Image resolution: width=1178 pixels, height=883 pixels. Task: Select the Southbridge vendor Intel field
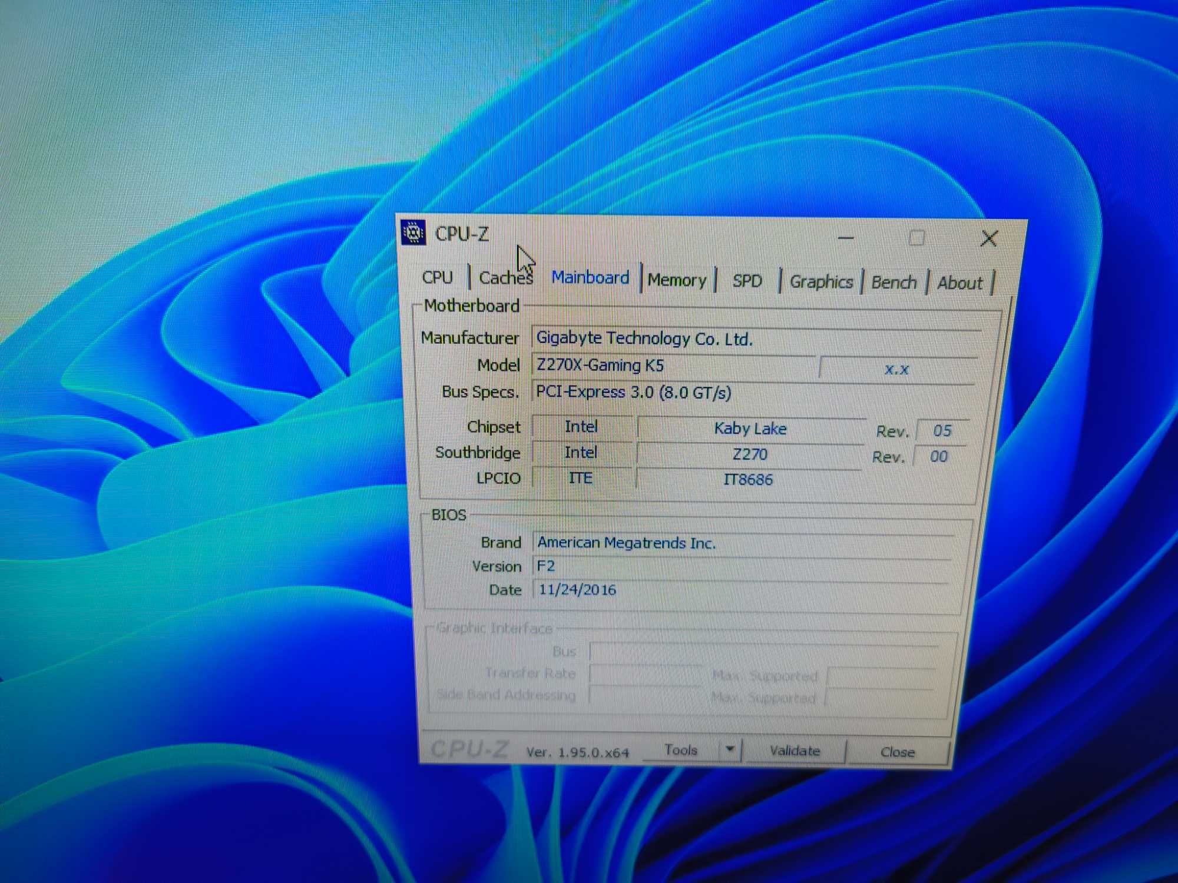pyautogui.click(x=581, y=453)
